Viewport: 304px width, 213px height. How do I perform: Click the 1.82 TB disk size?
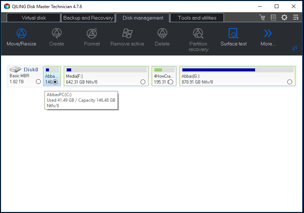pyautogui.click(x=17, y=82)
